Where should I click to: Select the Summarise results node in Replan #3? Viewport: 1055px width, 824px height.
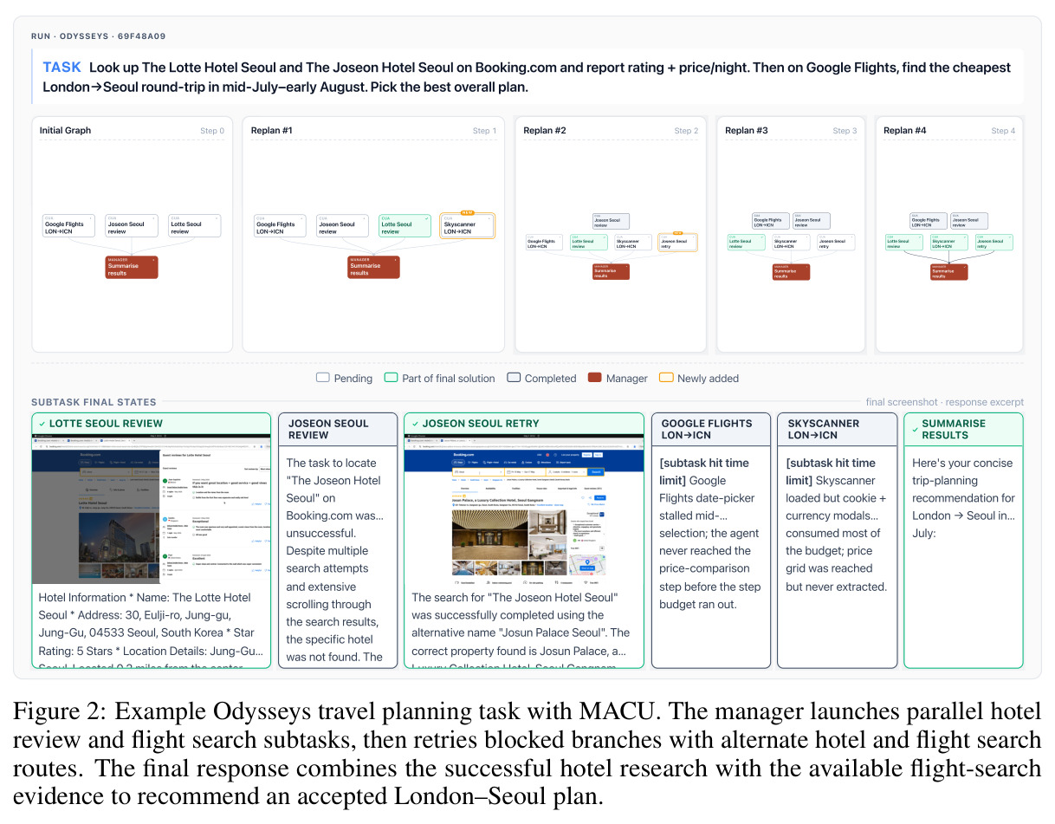point(790,271)
